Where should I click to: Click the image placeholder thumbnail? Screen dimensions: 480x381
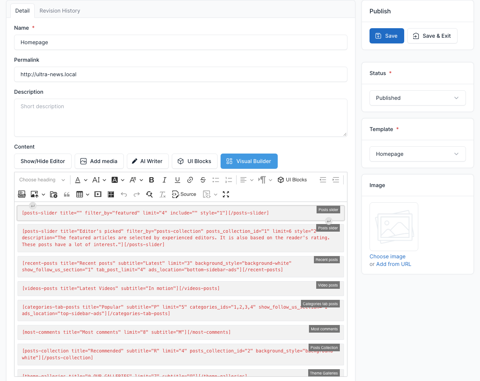point(394,227)
